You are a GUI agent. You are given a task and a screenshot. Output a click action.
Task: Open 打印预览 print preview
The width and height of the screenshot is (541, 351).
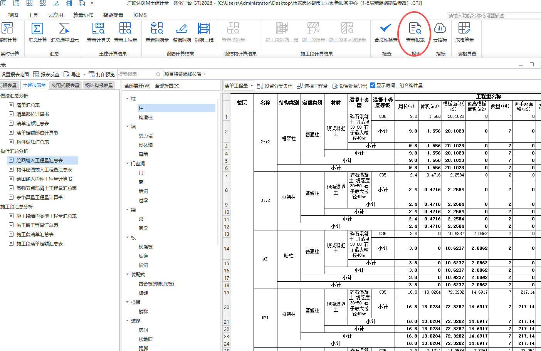102,74
